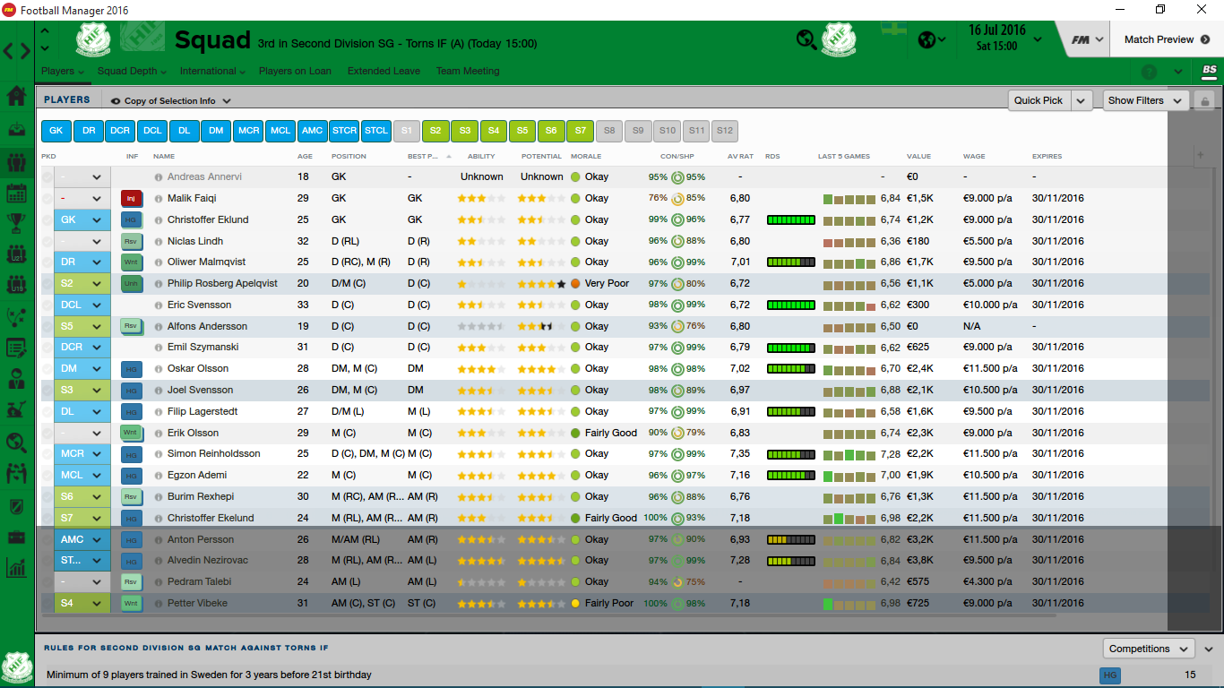Click the lock icon beside Show Filters
This screenshot has width=1224, height=688.
click(x=1204, y=100)
